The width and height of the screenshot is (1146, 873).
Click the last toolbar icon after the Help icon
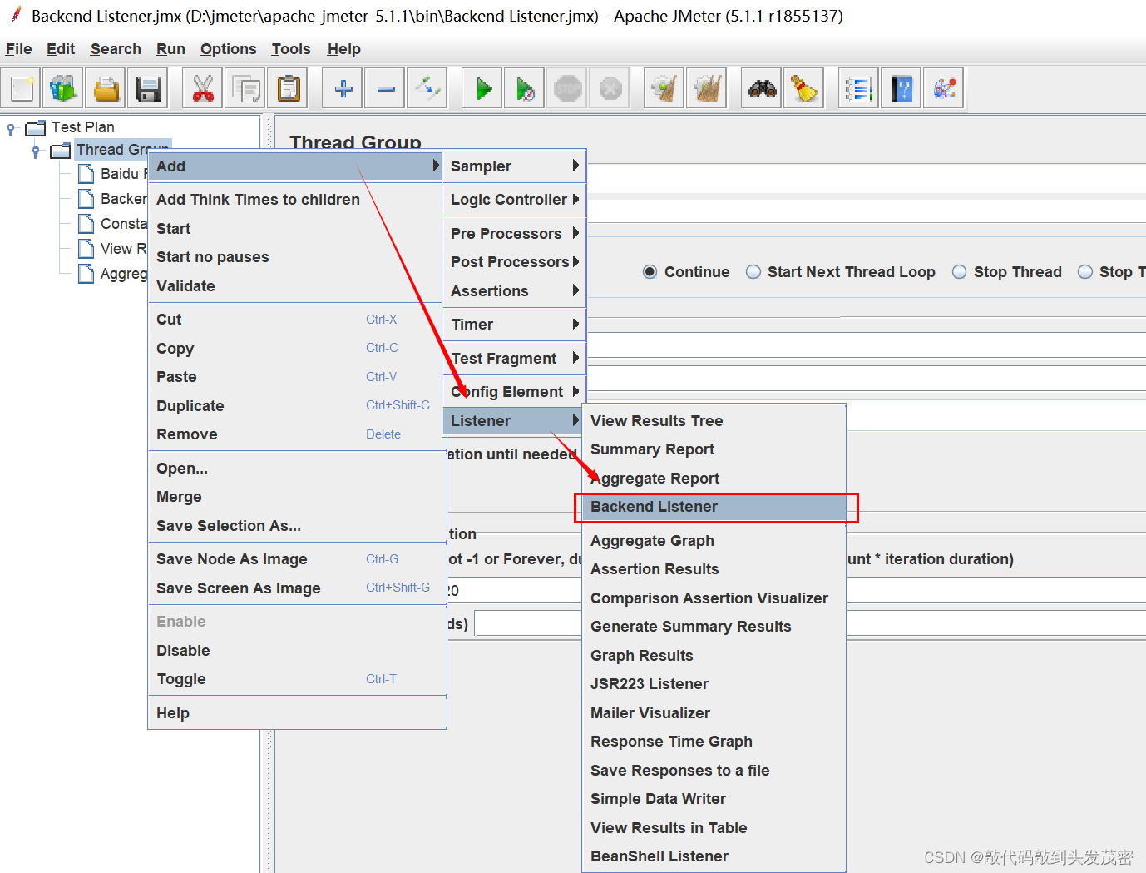(x=944, y=88)
